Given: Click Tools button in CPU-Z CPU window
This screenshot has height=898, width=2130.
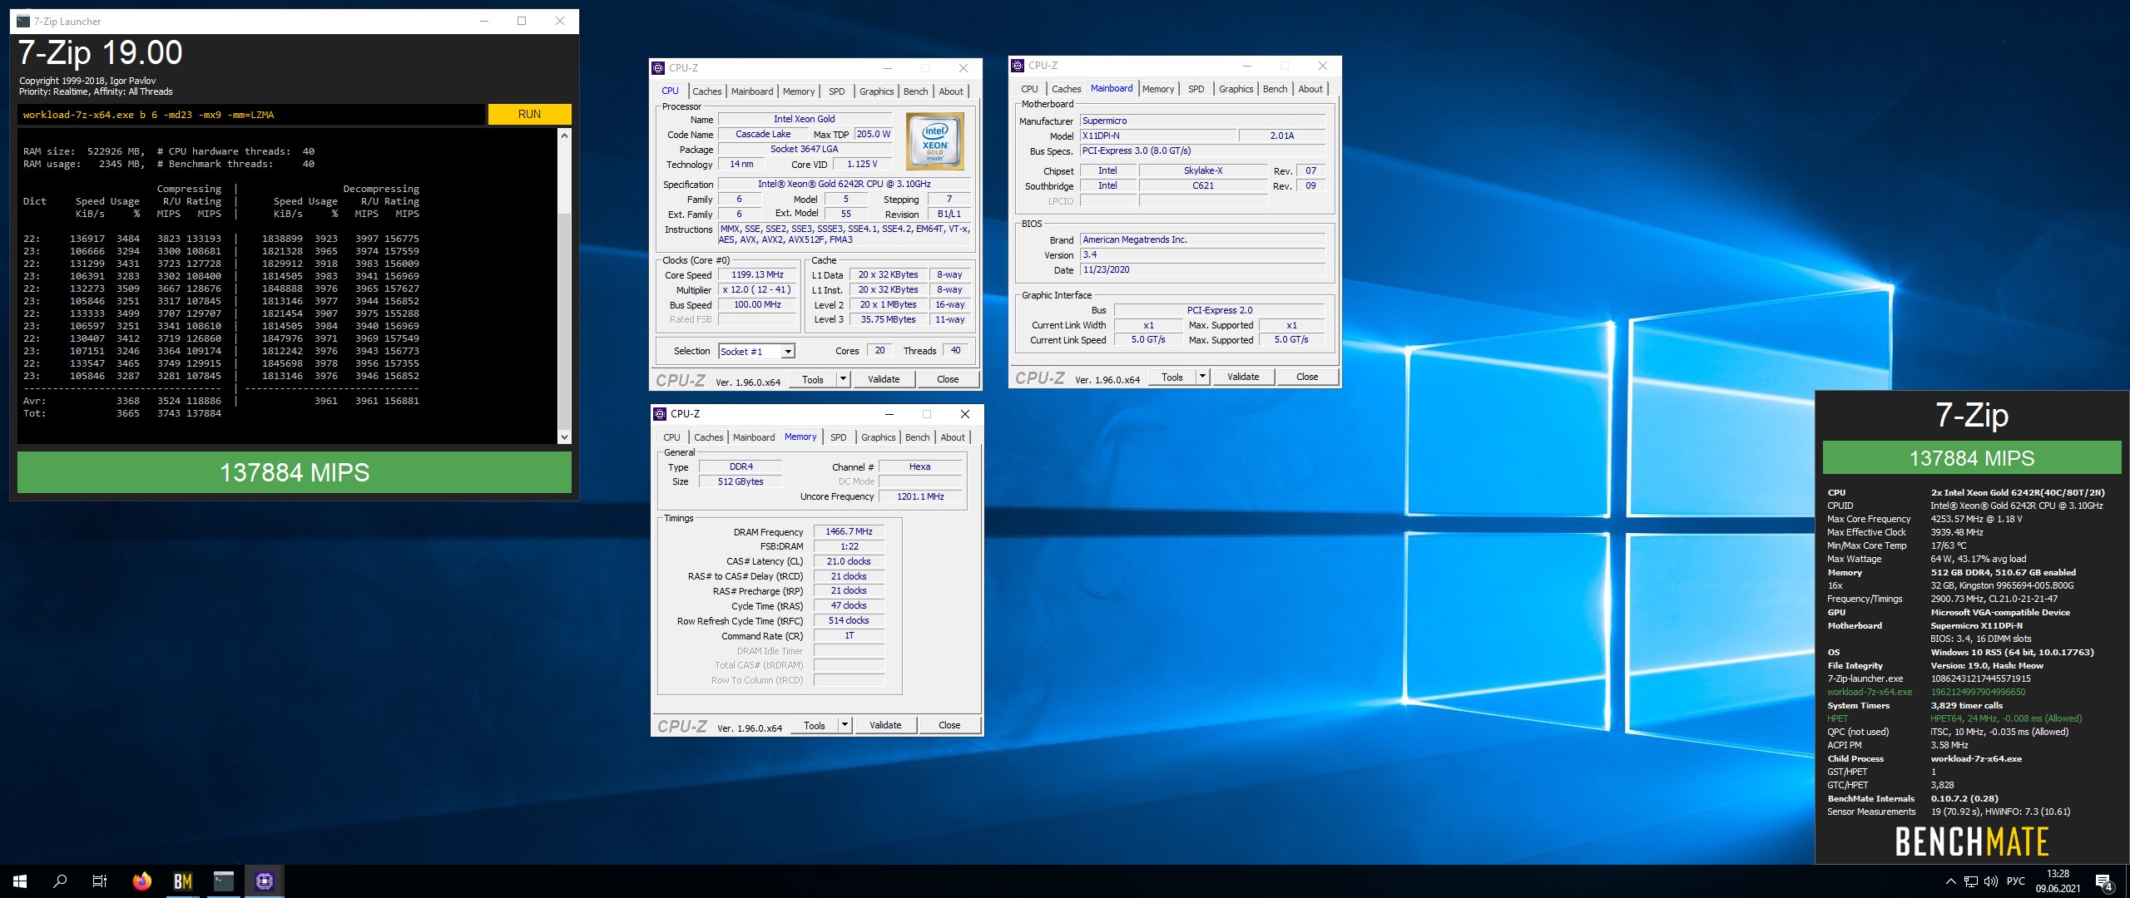Looking at the screenshot, I should 813,379.
